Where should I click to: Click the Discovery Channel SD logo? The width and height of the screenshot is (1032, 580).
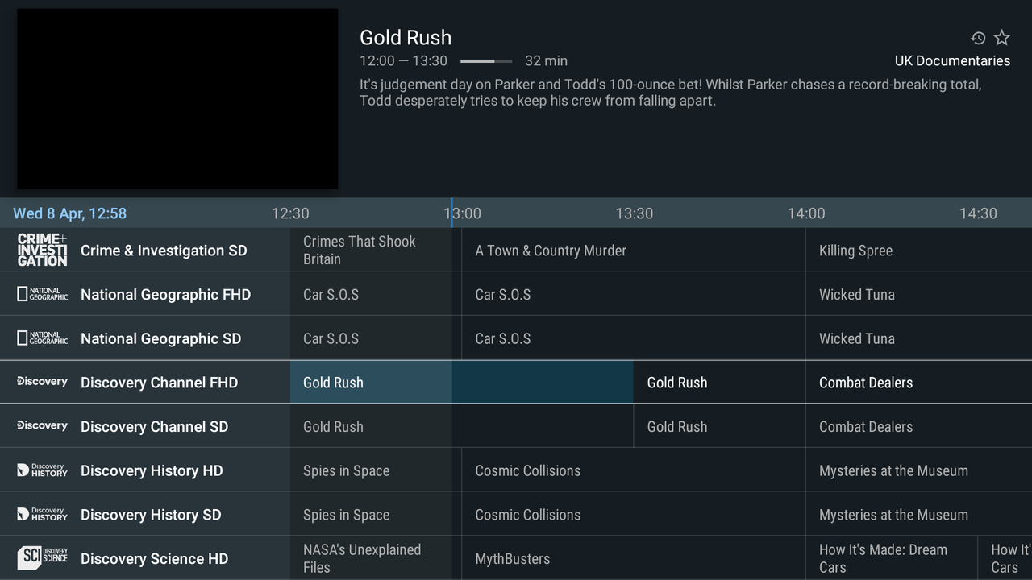pos(43,425)
